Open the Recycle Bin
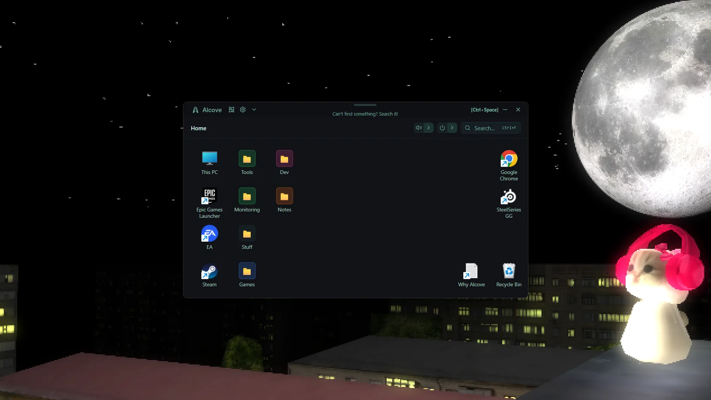The width and height of the screenshot is (711, 400). pyautogui.click(x=509, y=275)
